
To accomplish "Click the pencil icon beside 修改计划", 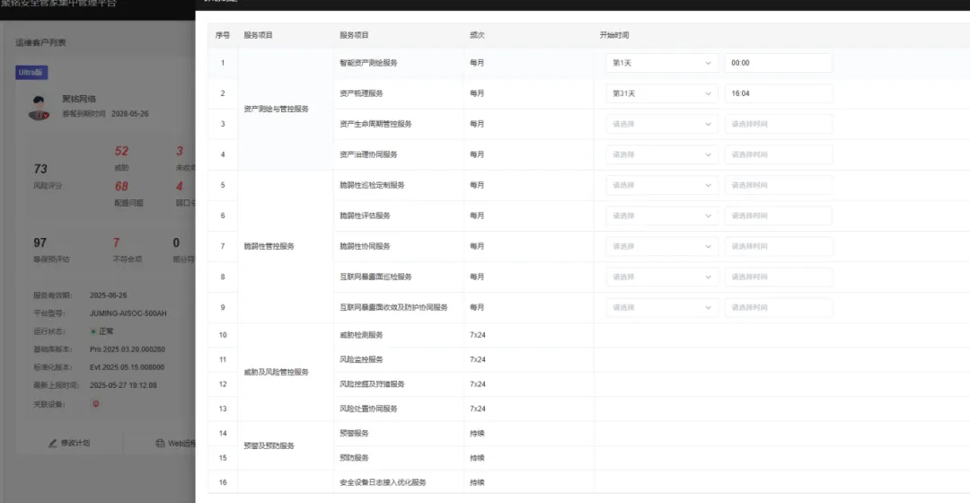I will [53, 443].
